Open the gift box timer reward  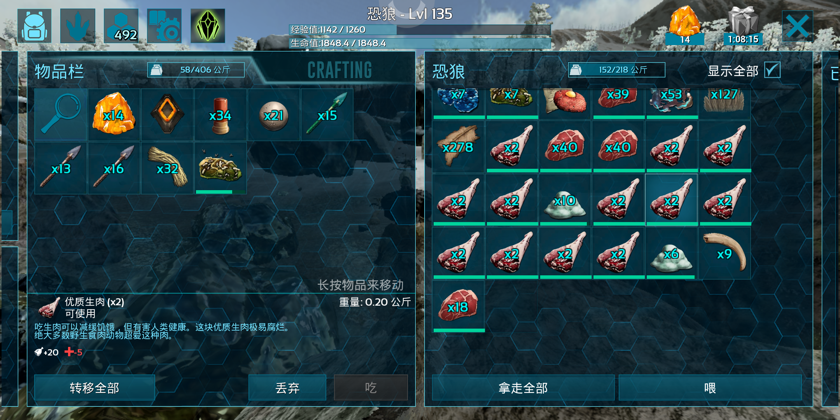tap(743, 25)
